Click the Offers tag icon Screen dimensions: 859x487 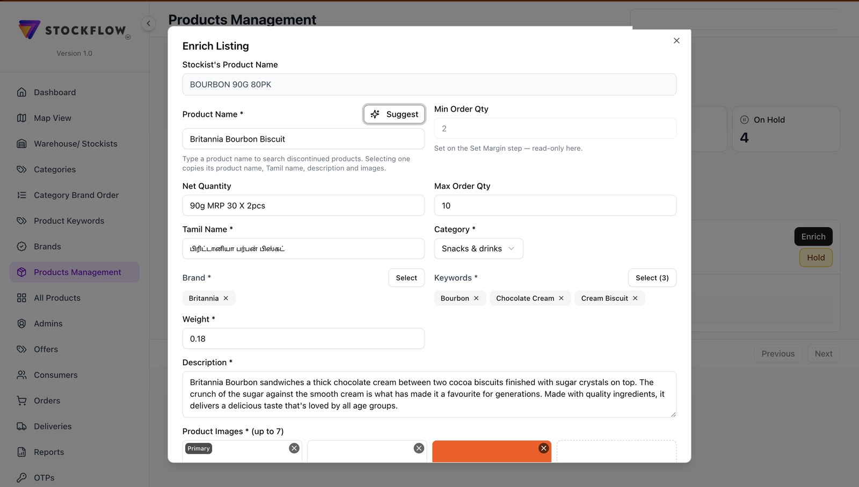pos(21,350)
